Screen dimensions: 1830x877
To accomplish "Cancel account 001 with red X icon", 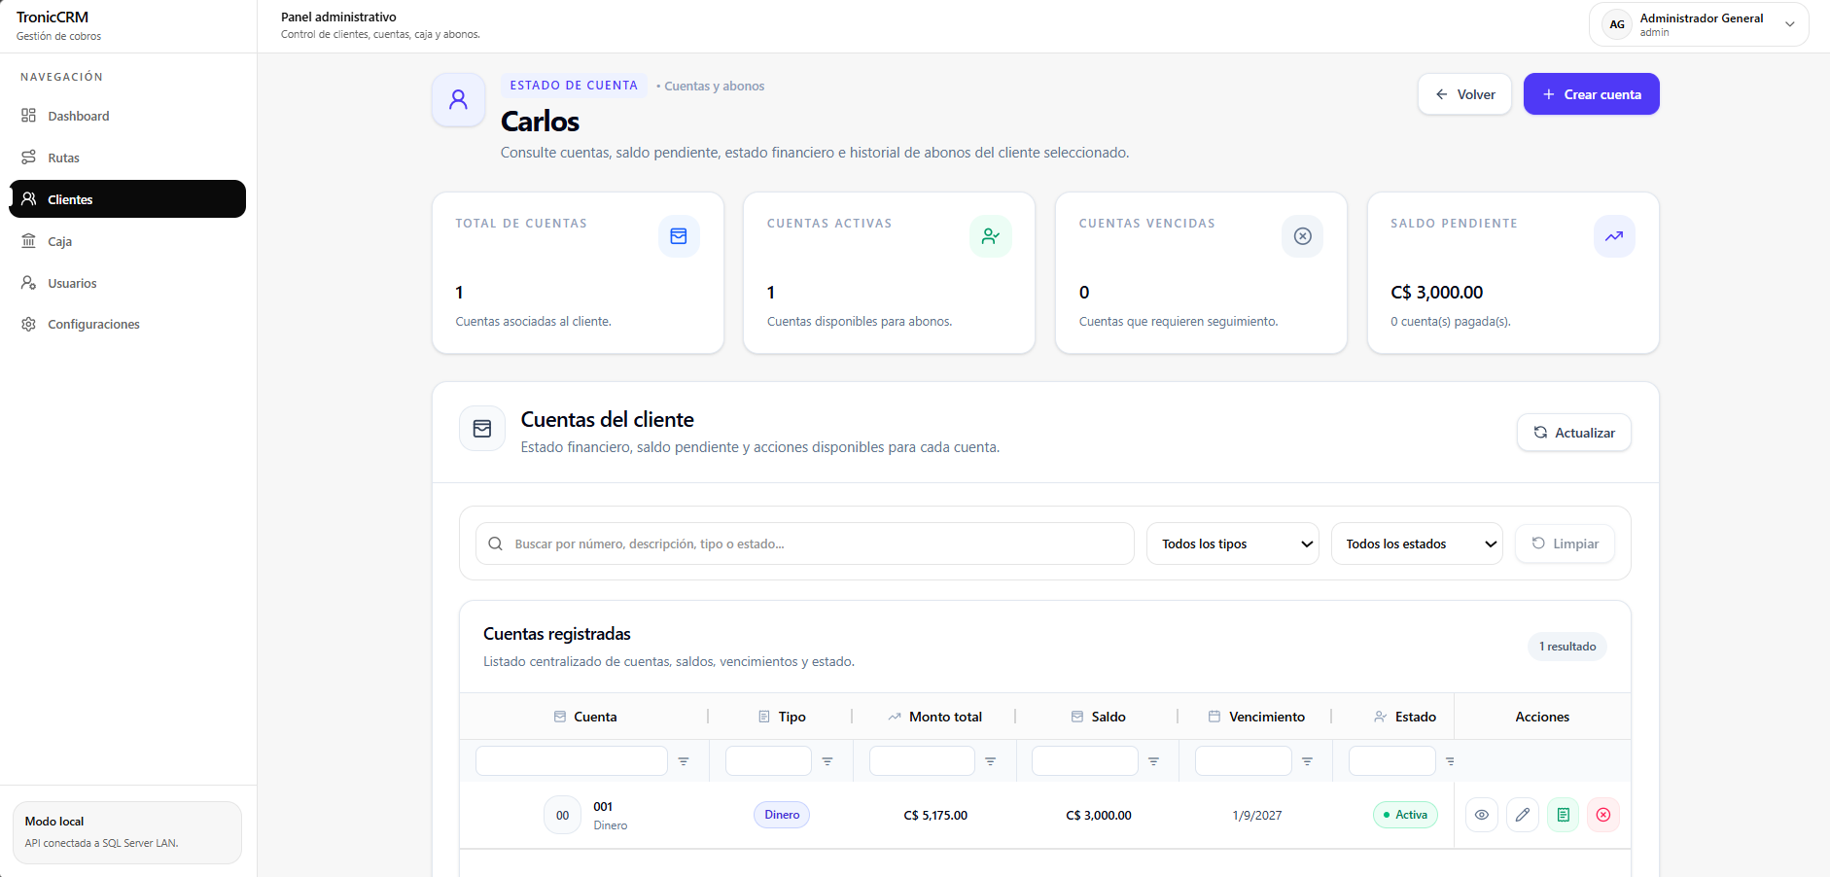I will click(x=1603, y=815).
